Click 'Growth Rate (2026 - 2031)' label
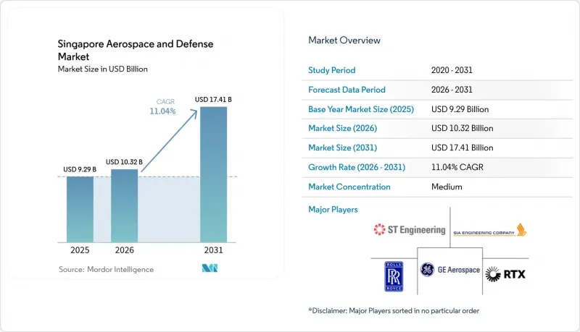The height and width of the screenshot is (332, 580). point(357,167)
